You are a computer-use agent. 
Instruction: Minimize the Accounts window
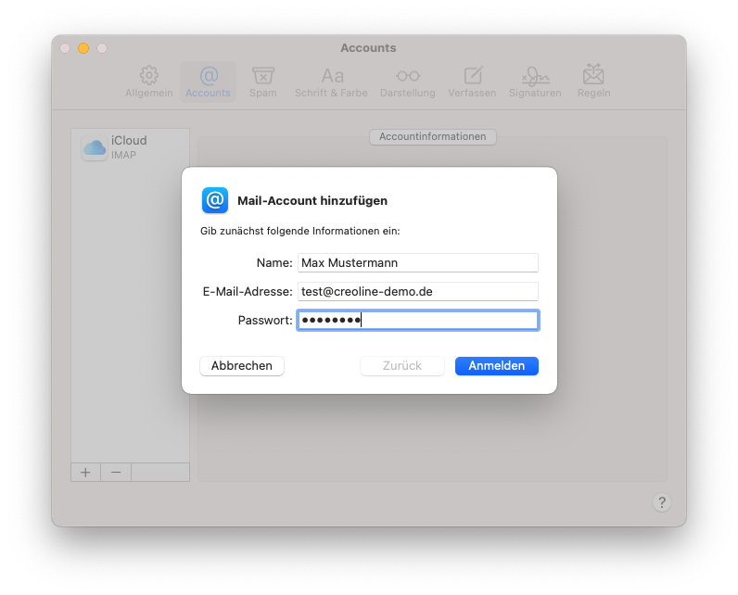point(83,48)
